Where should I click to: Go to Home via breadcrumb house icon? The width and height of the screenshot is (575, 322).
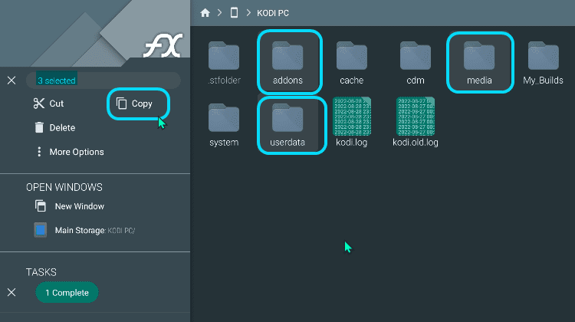coord(205,13)
